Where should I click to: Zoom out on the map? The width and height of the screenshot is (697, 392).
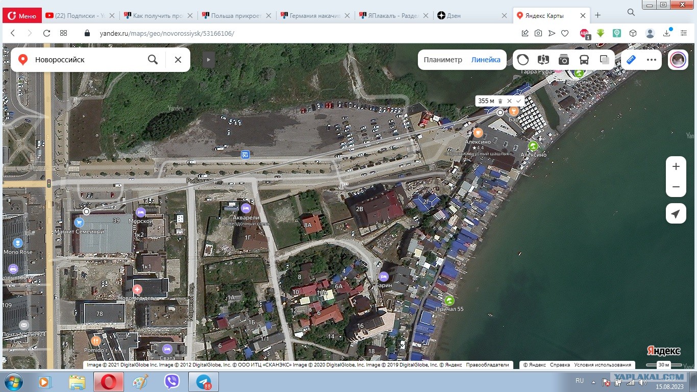676,187
